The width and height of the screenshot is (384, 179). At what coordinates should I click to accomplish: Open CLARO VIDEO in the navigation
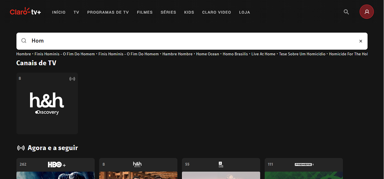click(x=217, y=12)
